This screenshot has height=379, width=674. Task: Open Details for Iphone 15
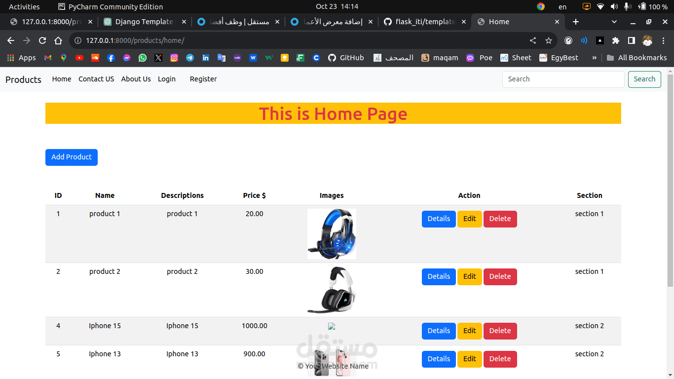pyautogui.click(x=438, y=331)
